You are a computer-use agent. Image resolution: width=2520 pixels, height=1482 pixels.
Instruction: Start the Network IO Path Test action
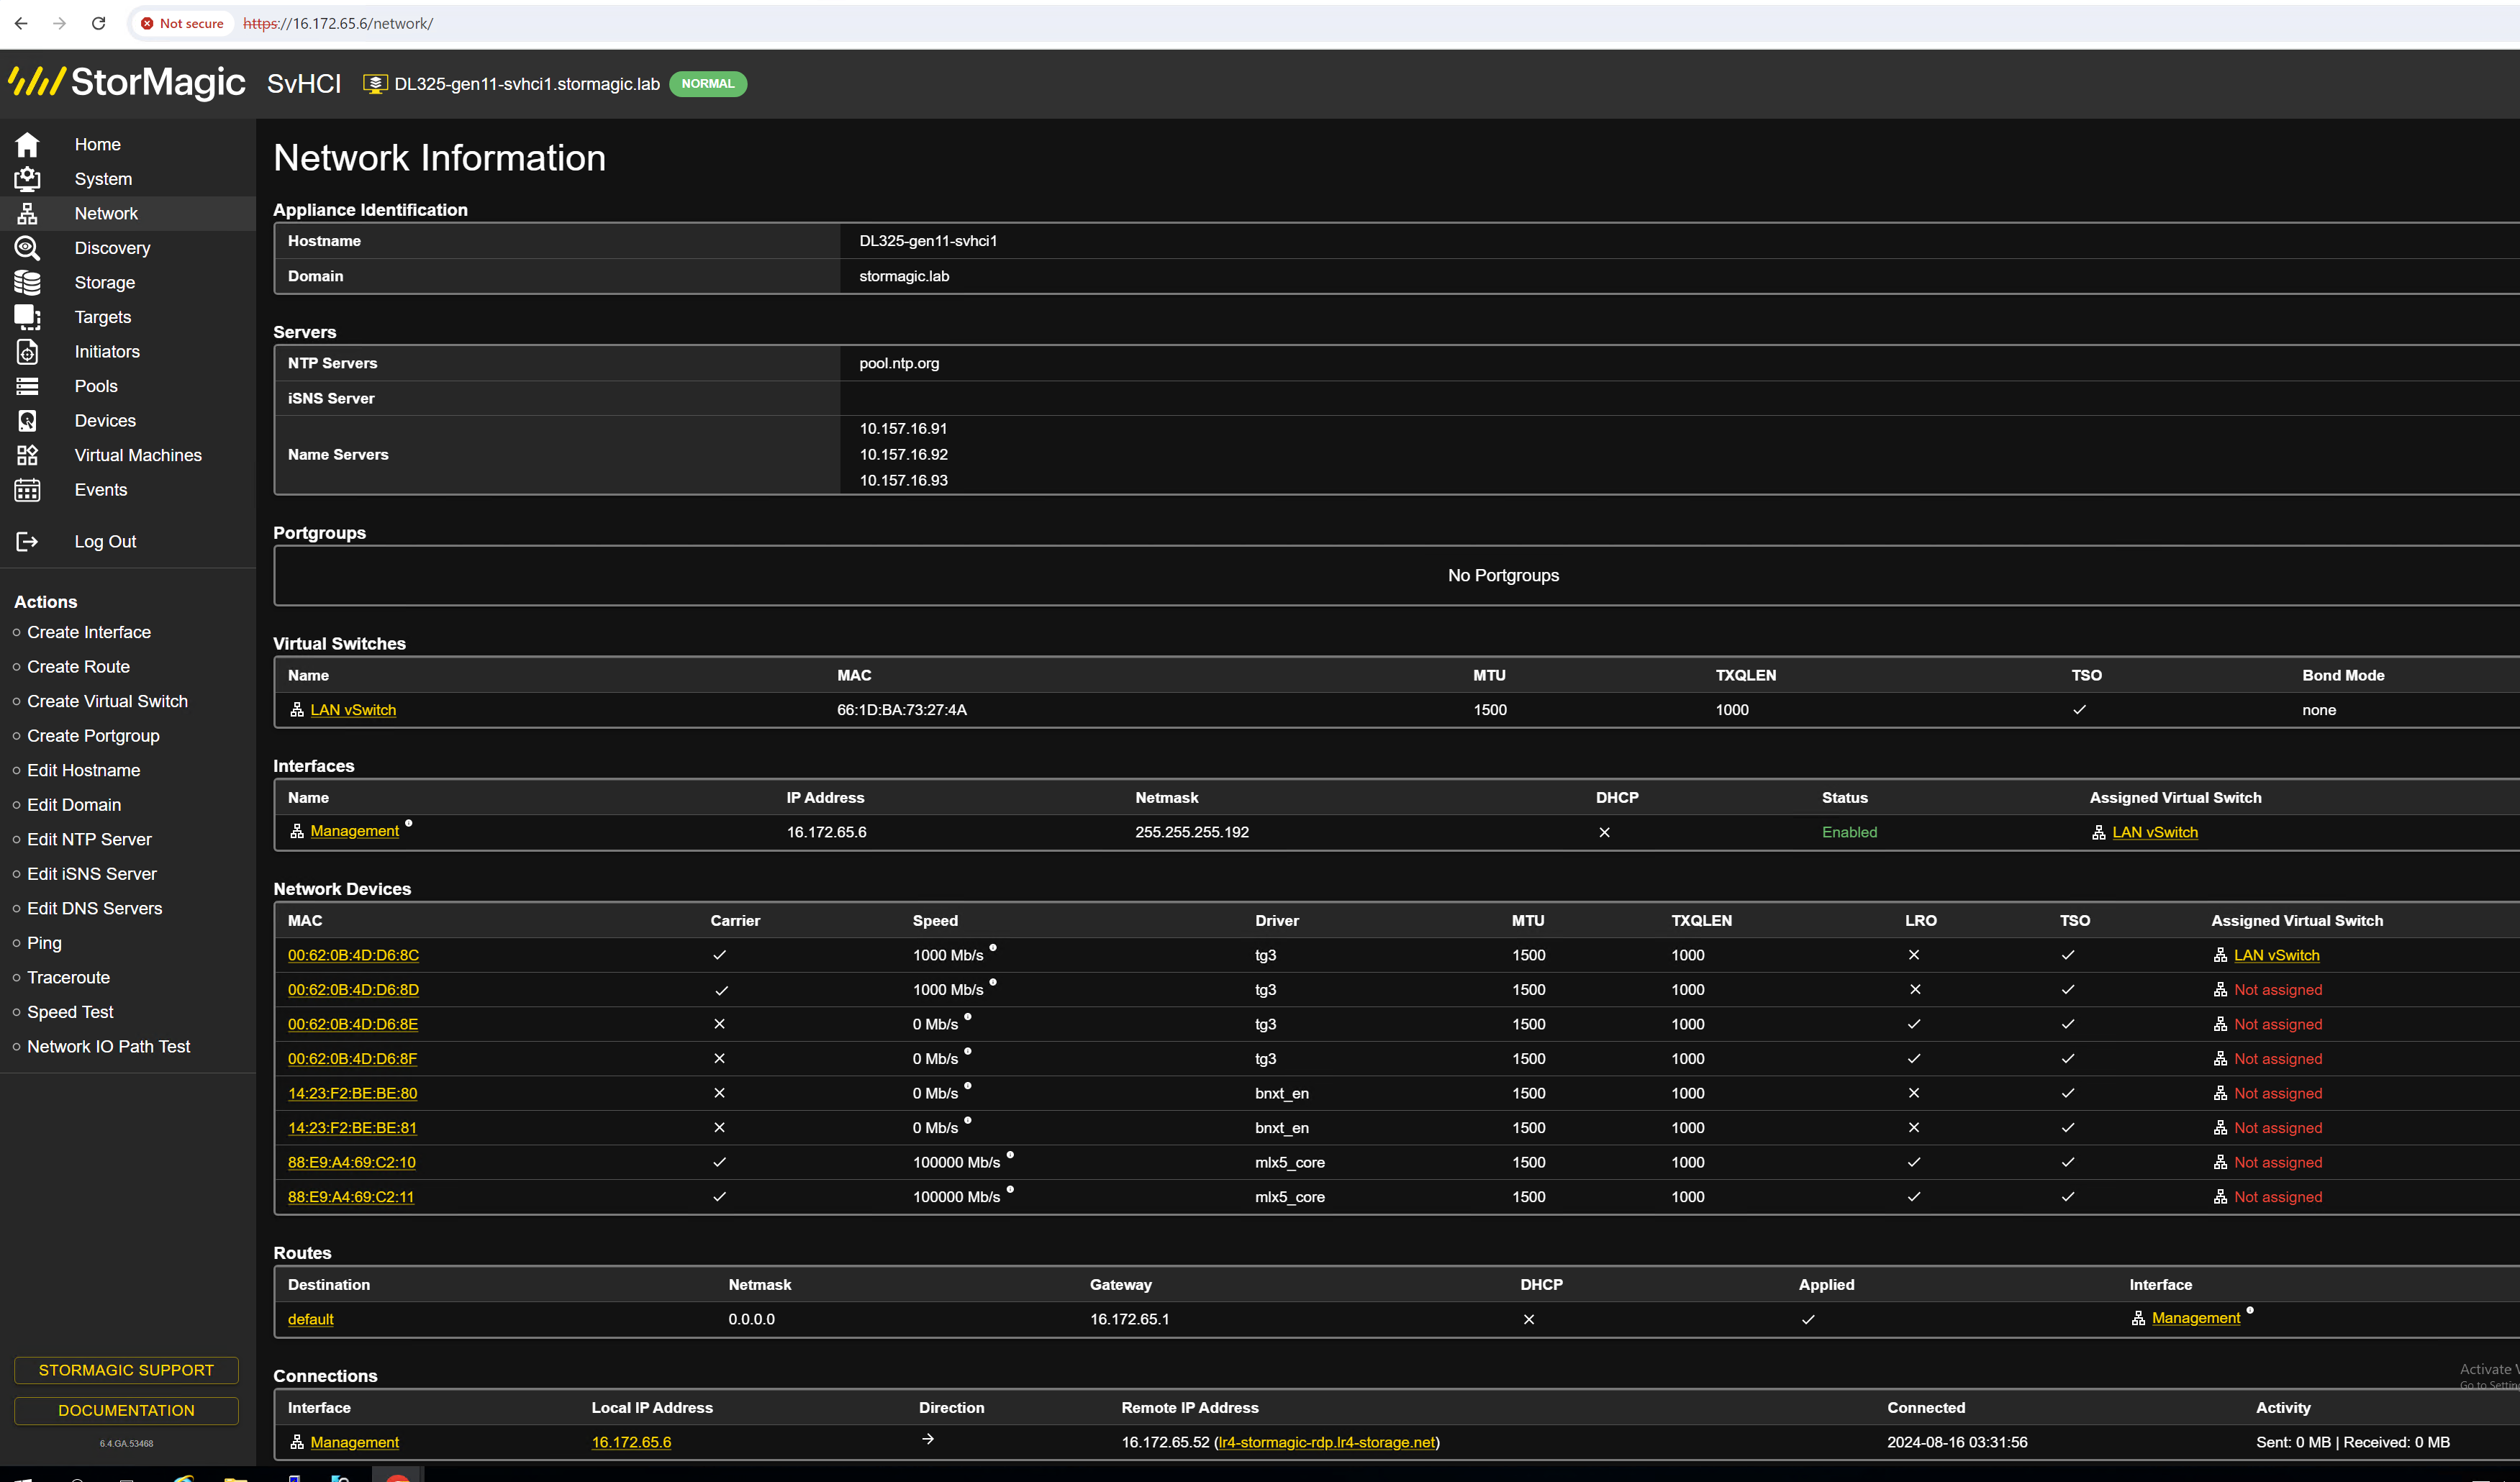[x=108, y=1046]
